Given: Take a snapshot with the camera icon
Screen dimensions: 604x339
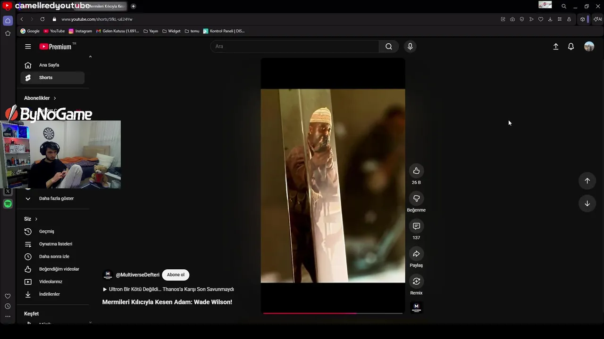Looking at the screenshot, I should tap(512, 19).
